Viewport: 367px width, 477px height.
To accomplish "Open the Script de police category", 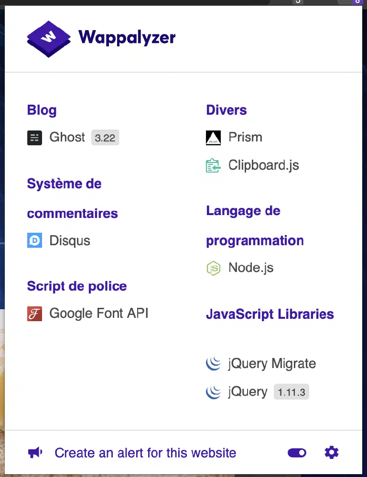I will point(77,286).
